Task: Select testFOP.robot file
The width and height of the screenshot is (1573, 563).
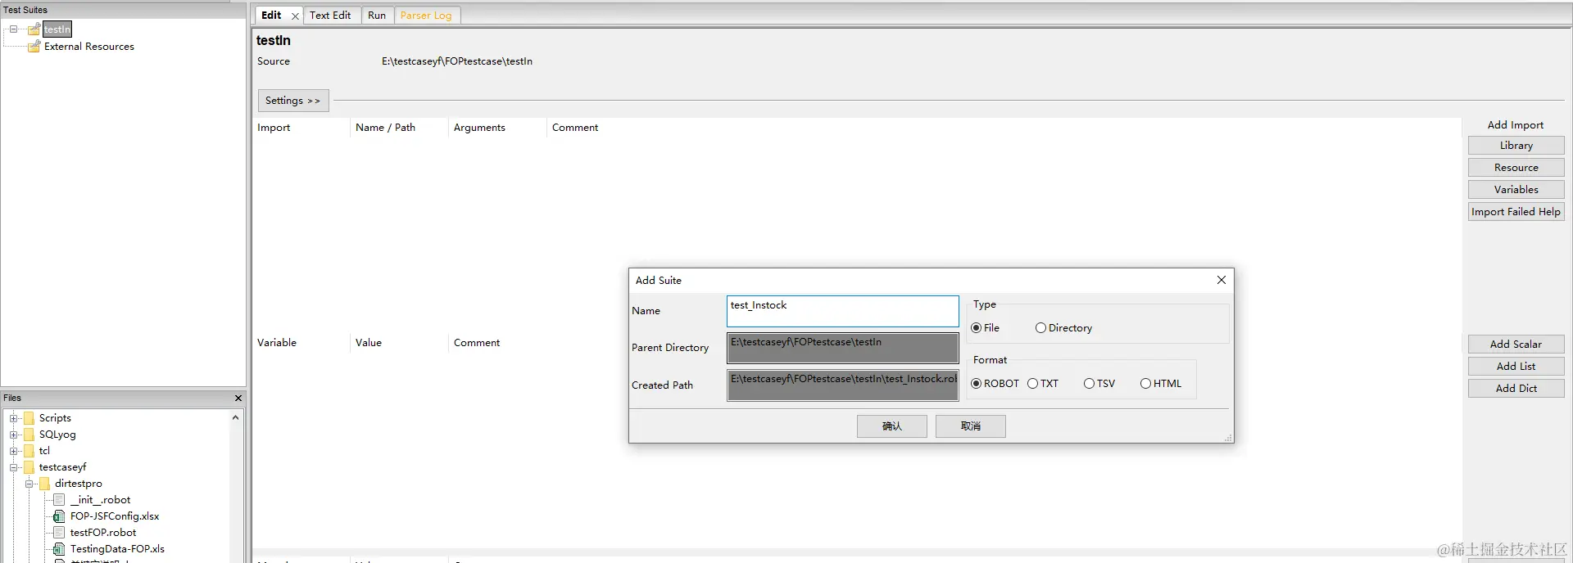Action: click(x=103, y=533)
